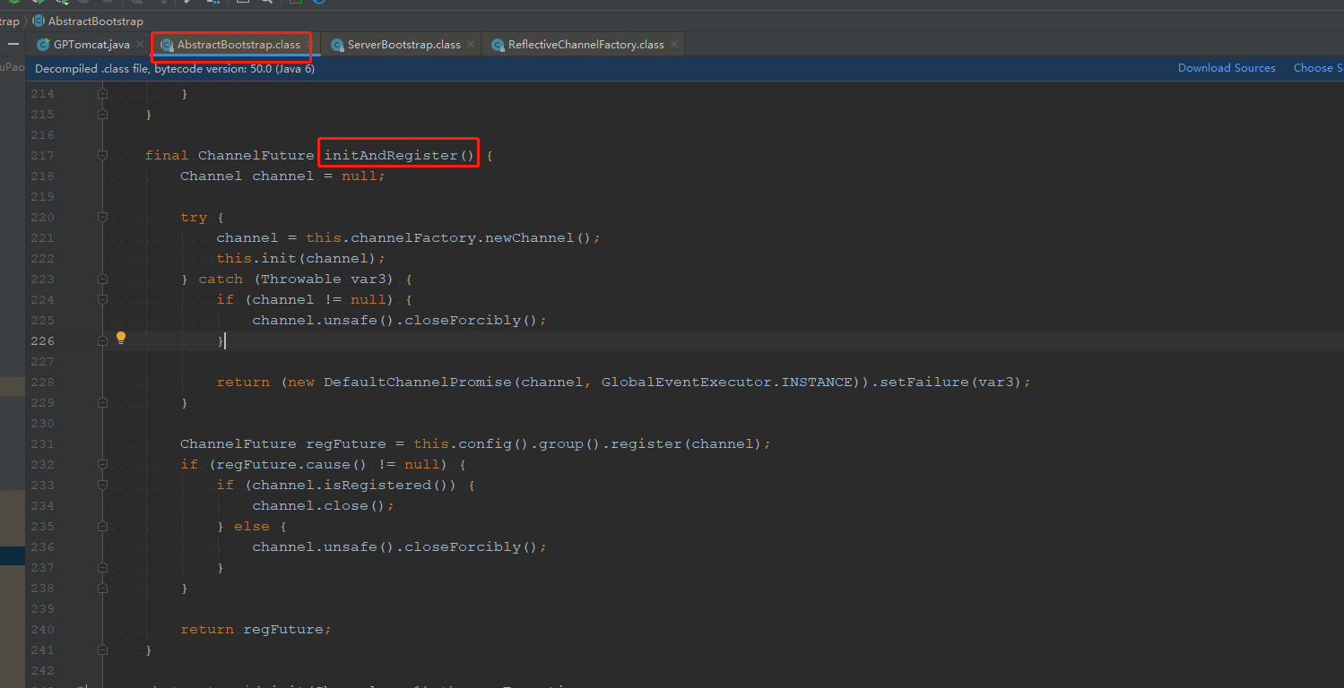Click setFailure on line 228
Screen dimensions: 1344x688
[x=924, y=383]
